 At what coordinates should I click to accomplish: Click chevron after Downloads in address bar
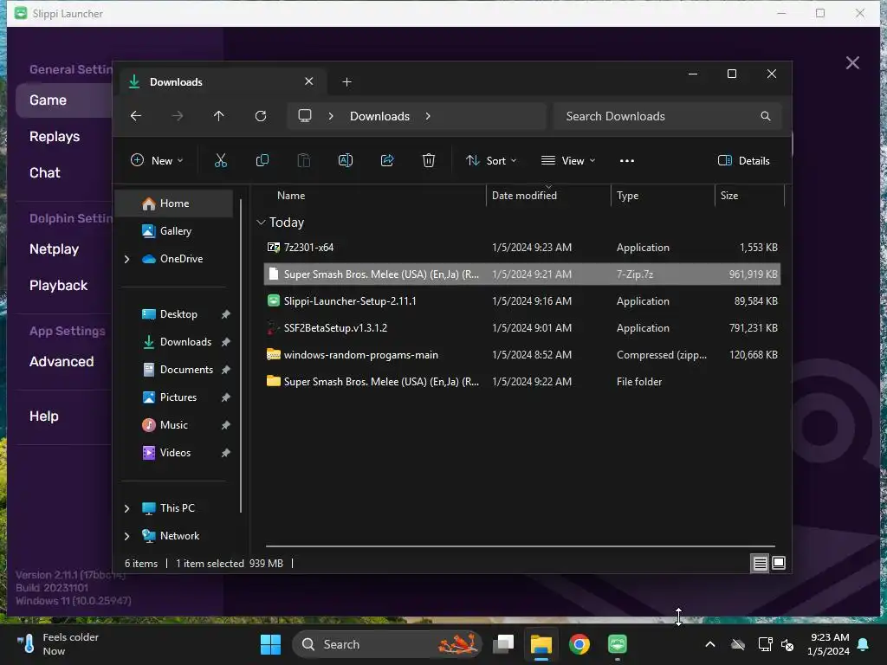point(428,116)
